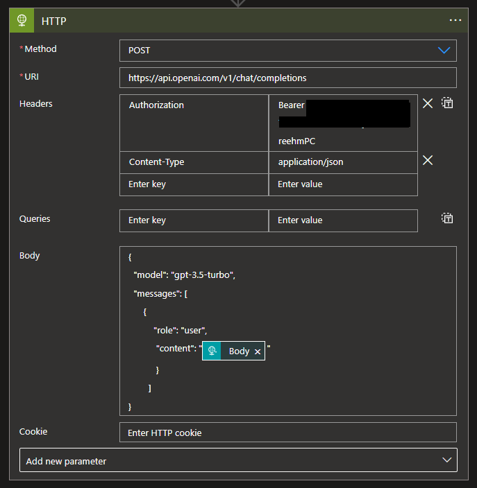Viewport: 477px width, 488px height.
Task: Expand the Method dropdown chevron
Action: 444,51
